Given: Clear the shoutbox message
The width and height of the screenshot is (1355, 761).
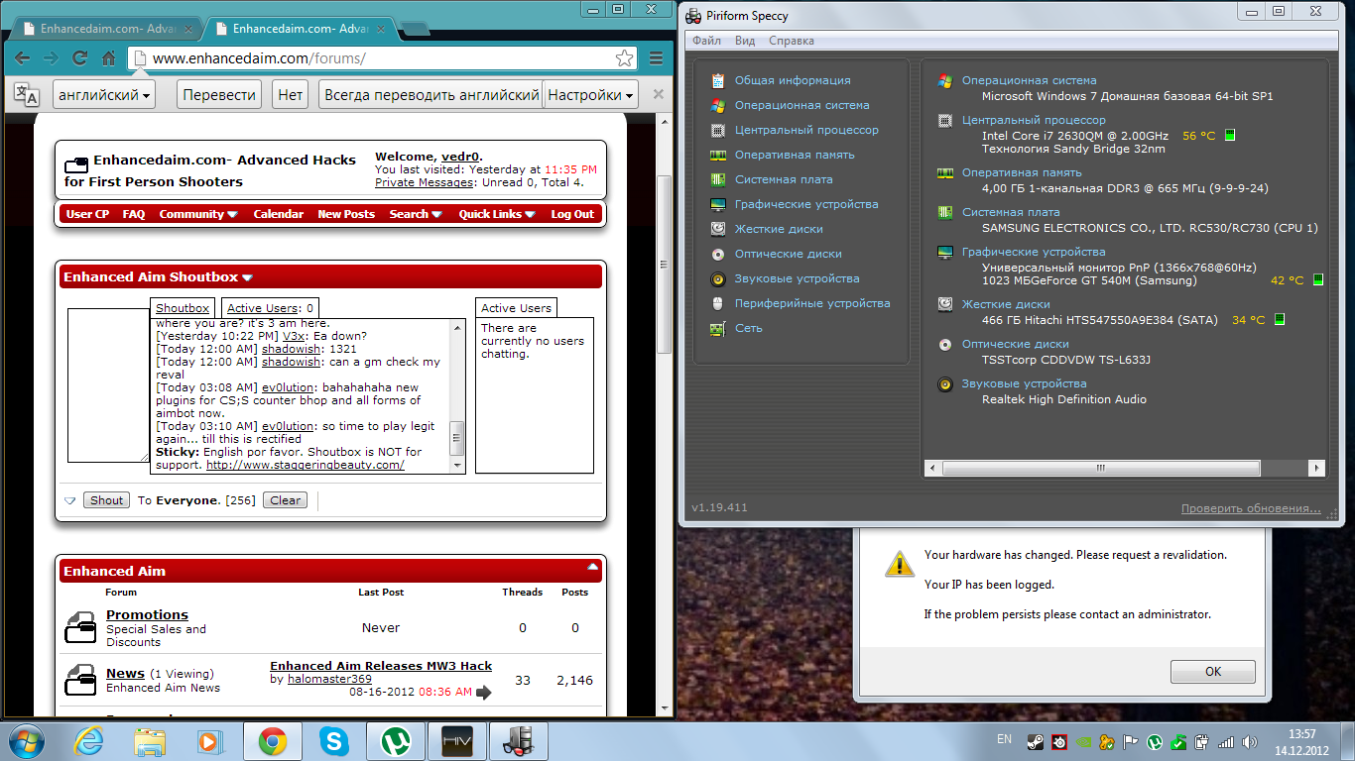Looking at the screenshot, I should (x=286, y=500).
